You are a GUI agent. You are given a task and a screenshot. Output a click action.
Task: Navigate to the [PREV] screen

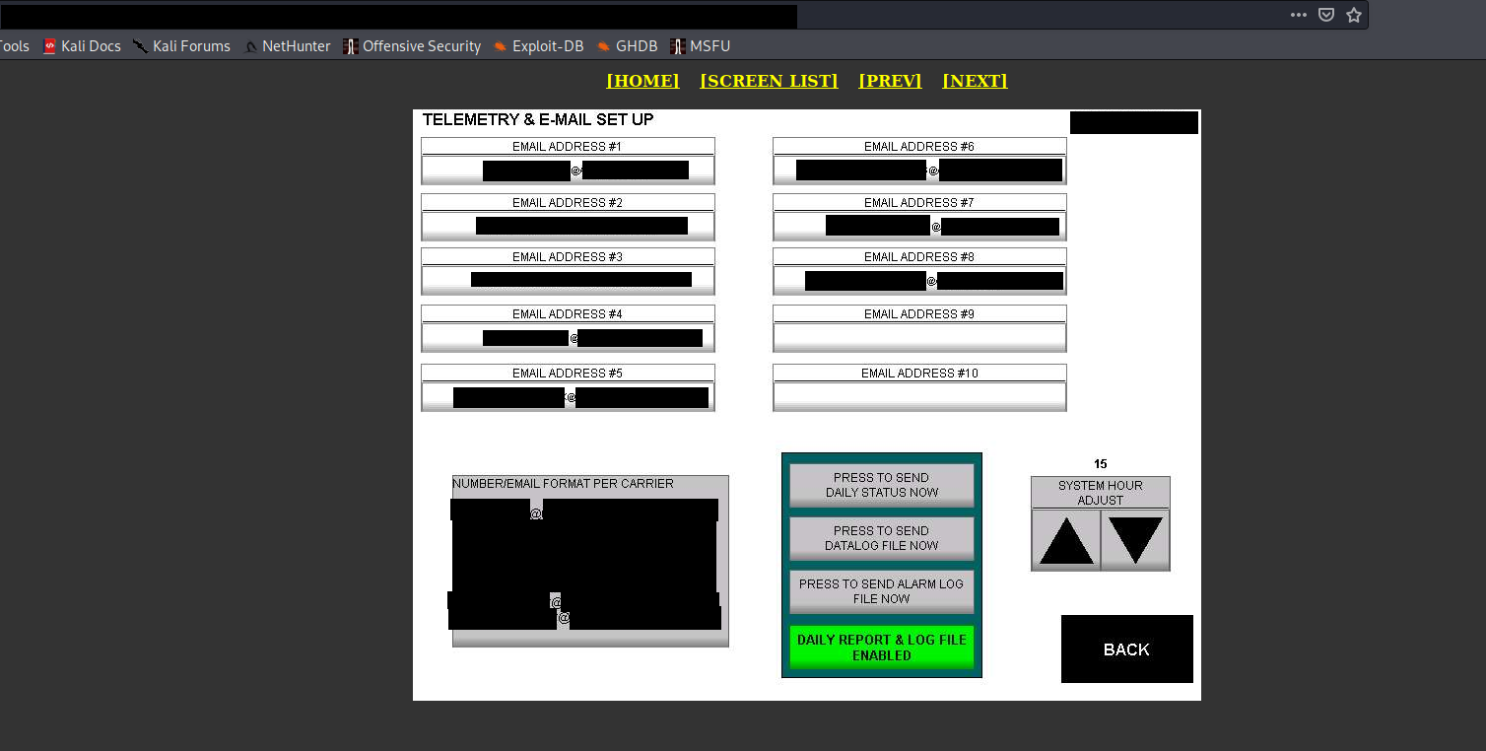click(x=890, y=81)
